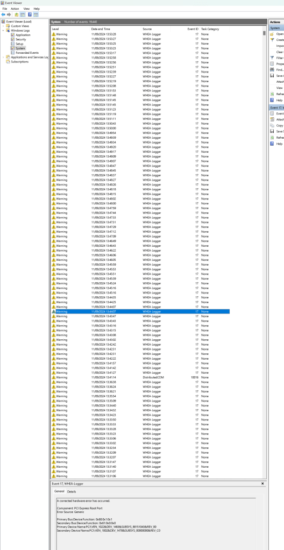Click the Find binoculars icon
This screenshot has width=284, height=550.
click(x=272, y=70)
